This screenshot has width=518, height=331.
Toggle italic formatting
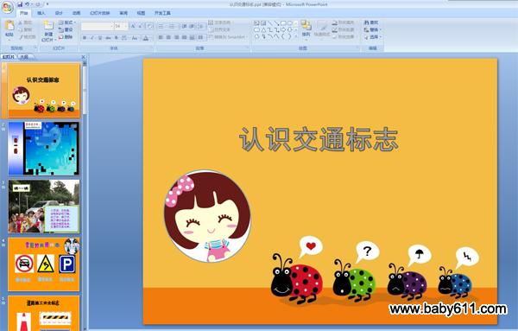click(92, 38)
